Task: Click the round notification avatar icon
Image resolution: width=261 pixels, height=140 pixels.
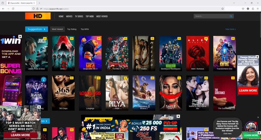Action: coord(251,128)
